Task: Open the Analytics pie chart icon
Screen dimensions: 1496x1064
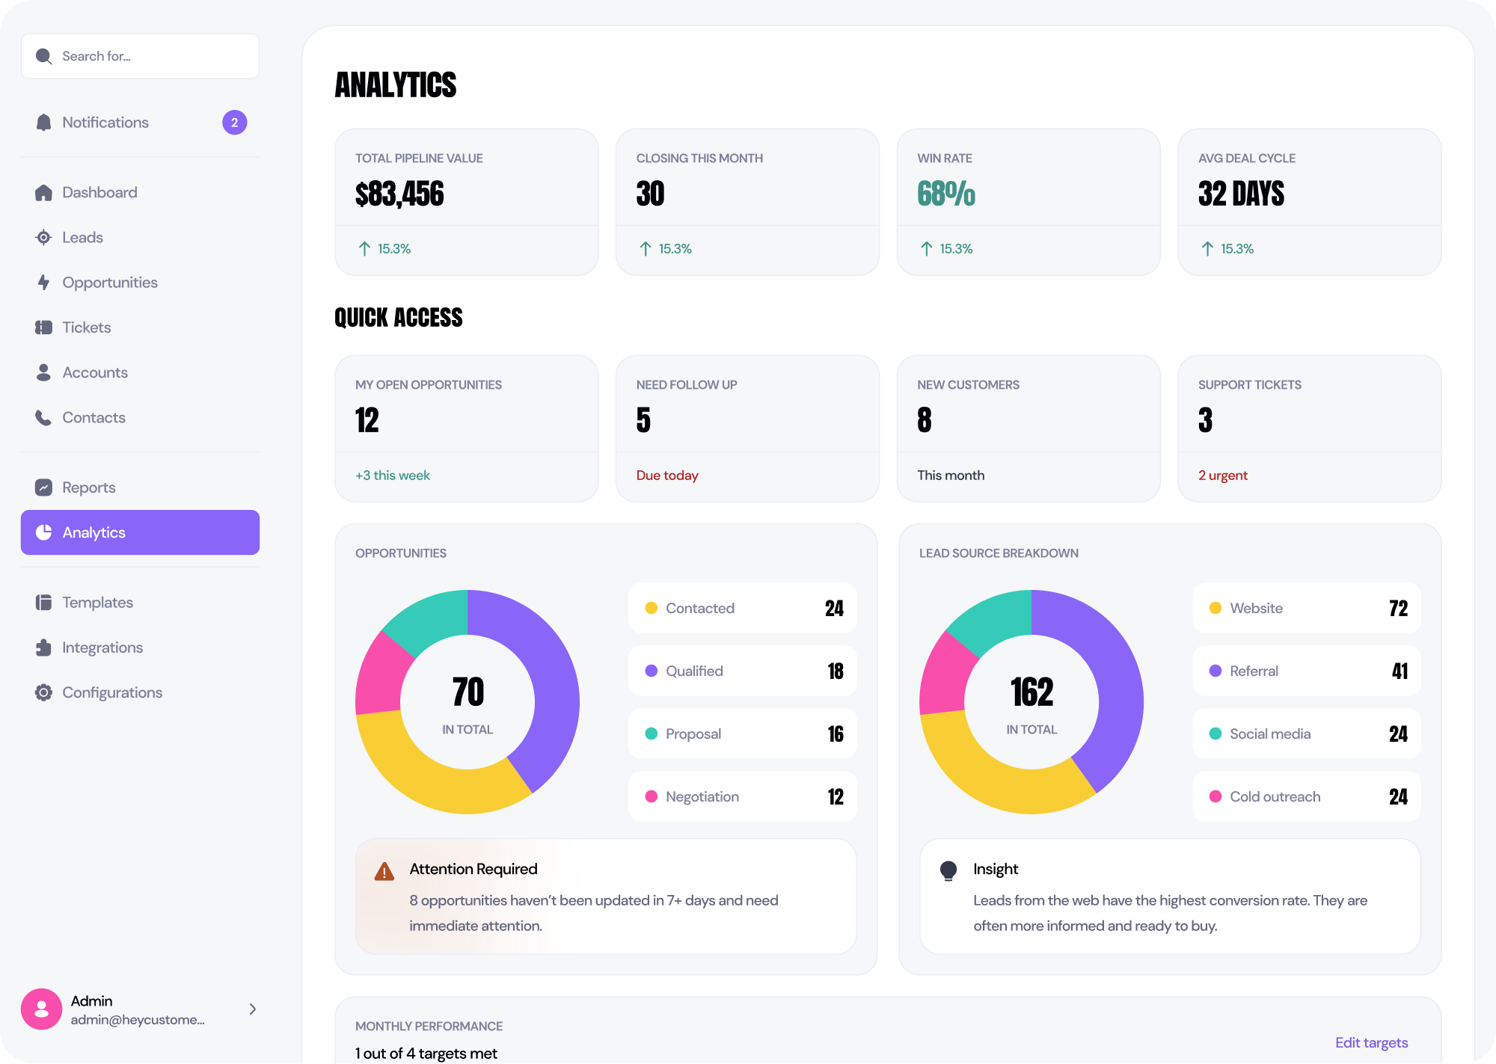Action: pos(44,532)
